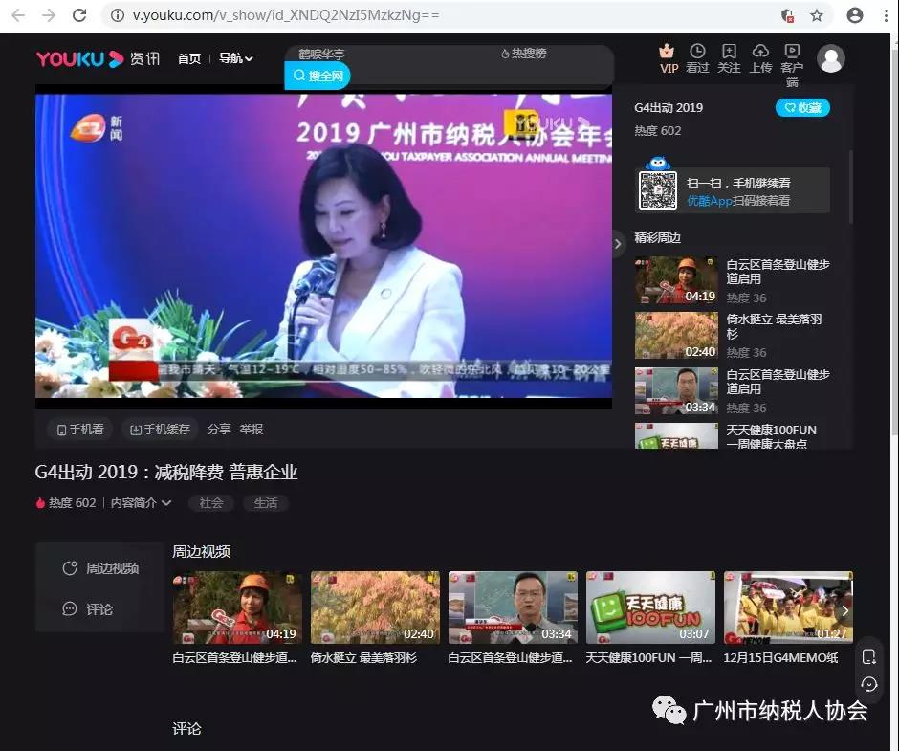Click the video title G4出动 2019：减税降费 普惠企业

click(x=166, y=473)
